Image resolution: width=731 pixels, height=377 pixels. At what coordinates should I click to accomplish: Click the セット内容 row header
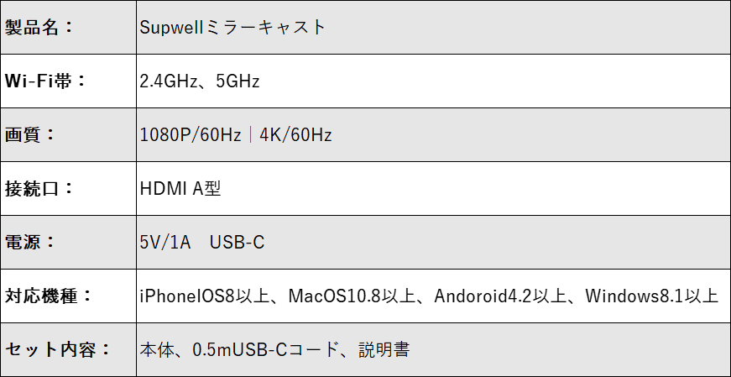coord(68,350)
